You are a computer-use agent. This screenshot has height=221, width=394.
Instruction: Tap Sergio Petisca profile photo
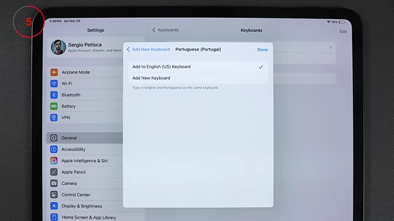click(x=58, y=47)
